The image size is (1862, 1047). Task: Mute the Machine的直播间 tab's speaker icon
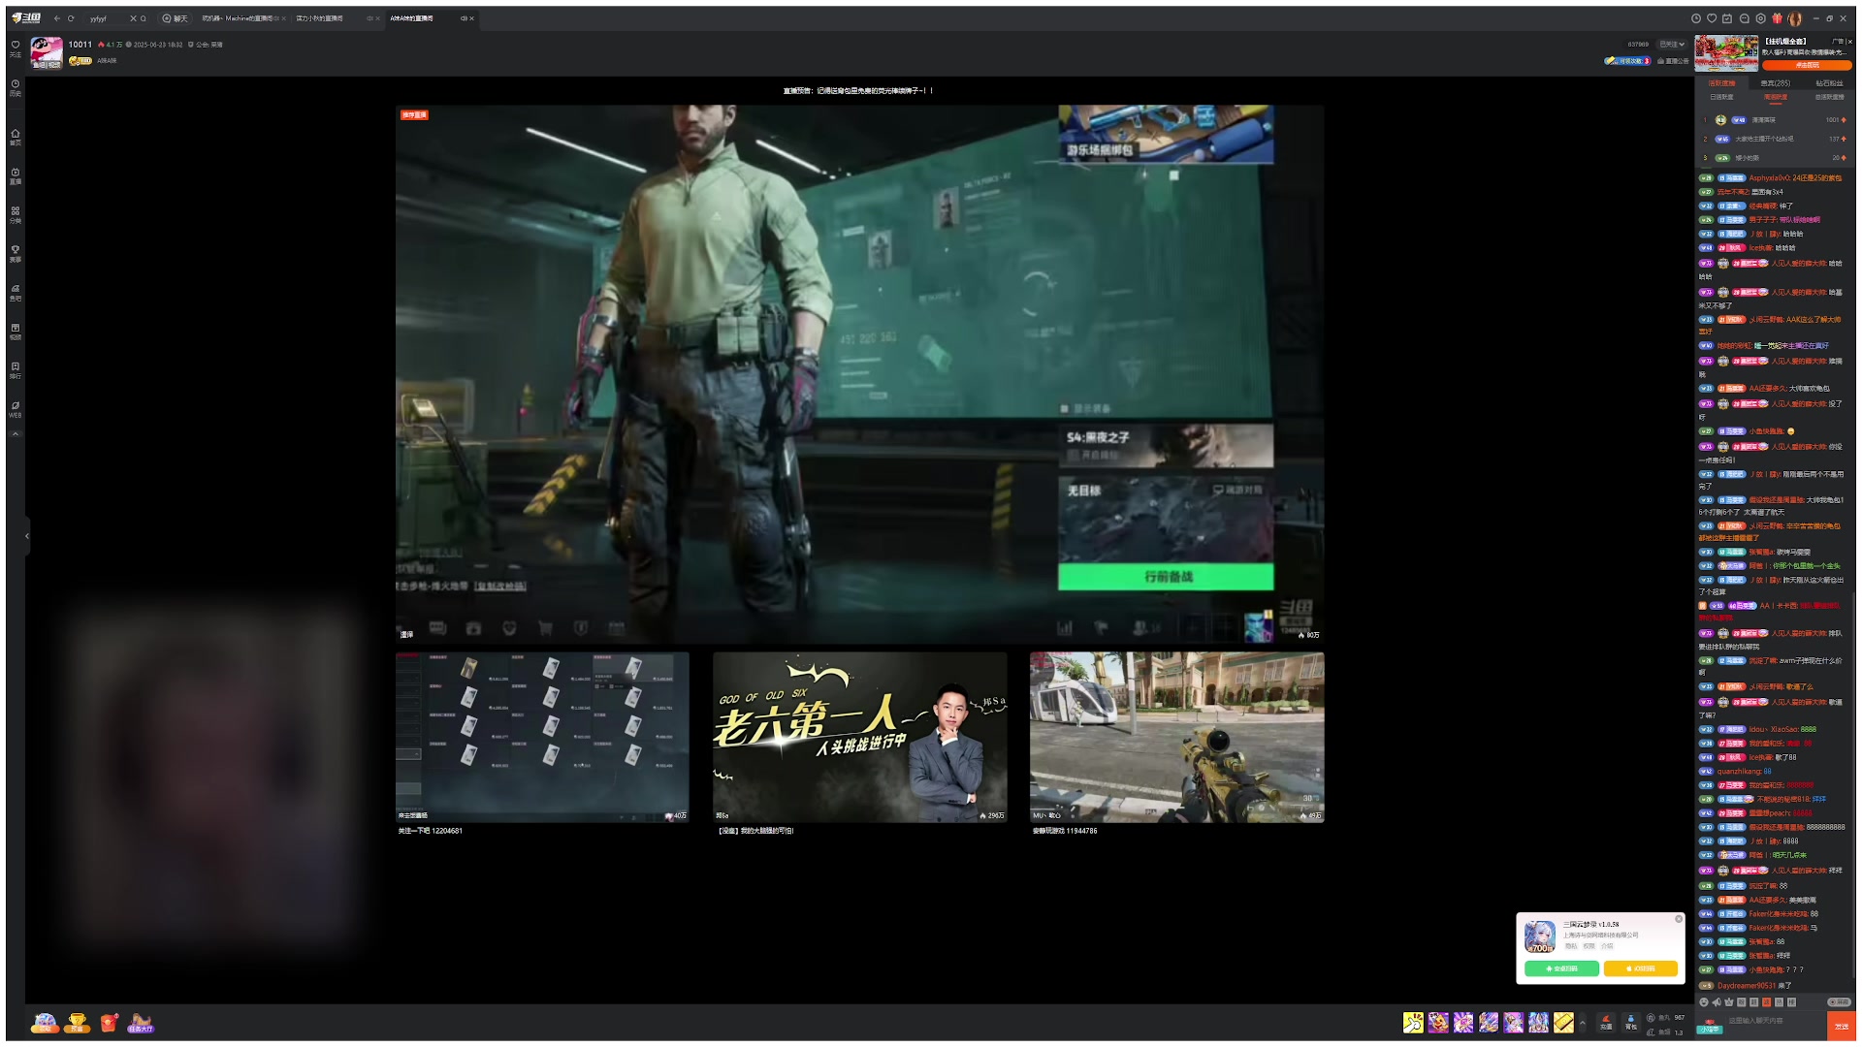274,18
